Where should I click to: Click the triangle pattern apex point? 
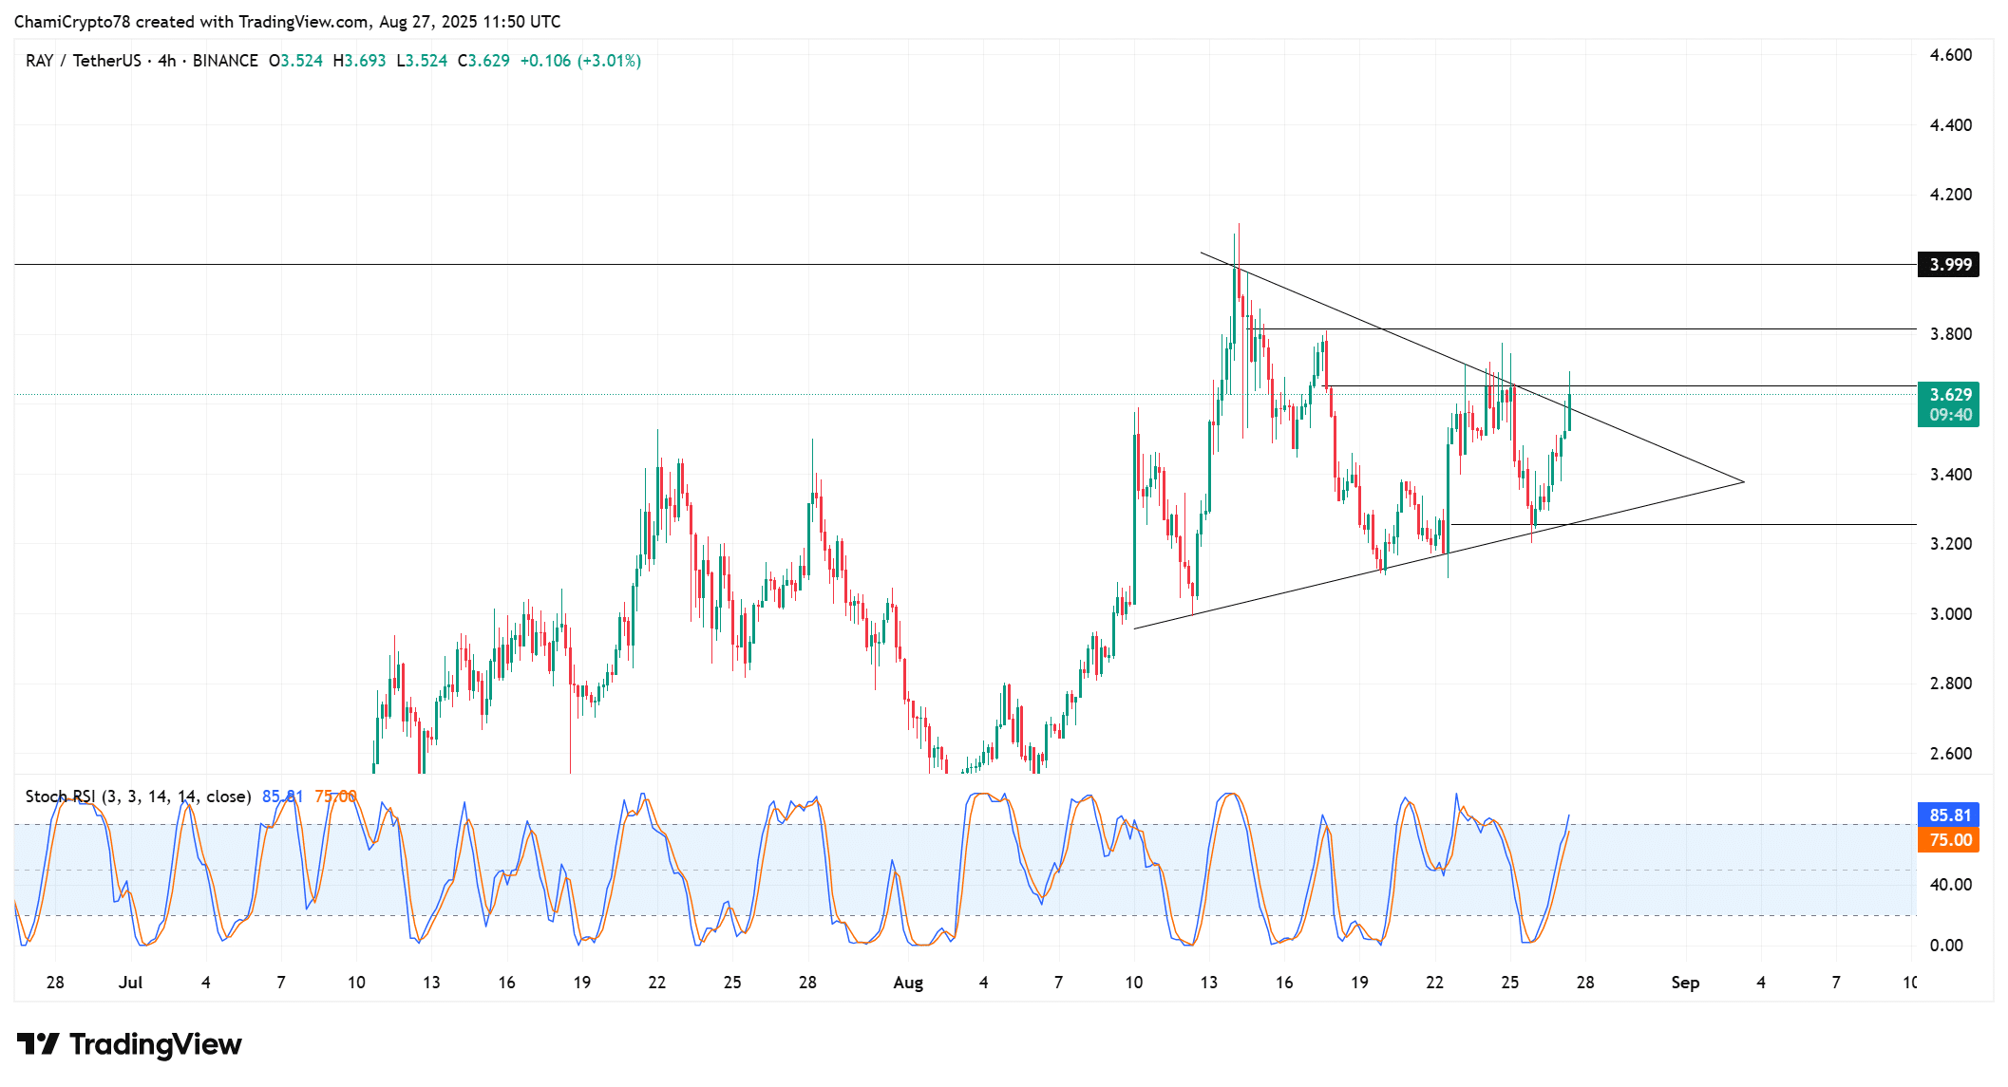(1744, 482)
